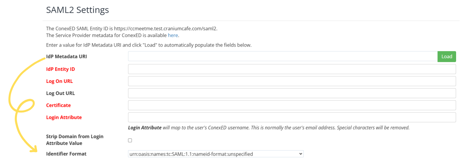Click the dropdown arrow of nameid-format selector
The image size is (466, 163).
pos(300,154)
